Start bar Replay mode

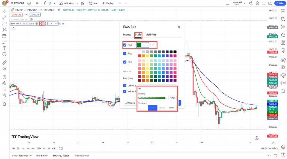coord(108,3)
